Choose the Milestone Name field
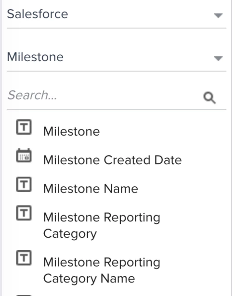The image size is (236, 296). pyautogui.click(x=91, y=189)
